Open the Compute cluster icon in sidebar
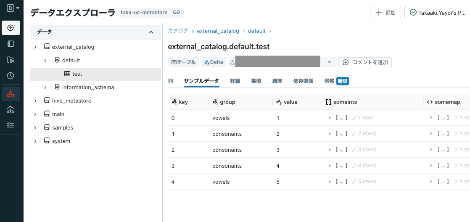The width and height of the screenshot is (470, 222). click(x=11, y=110)
